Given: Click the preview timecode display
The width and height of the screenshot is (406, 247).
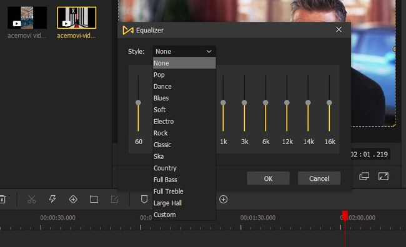Looking at the screenshot, I should point(370,155).
